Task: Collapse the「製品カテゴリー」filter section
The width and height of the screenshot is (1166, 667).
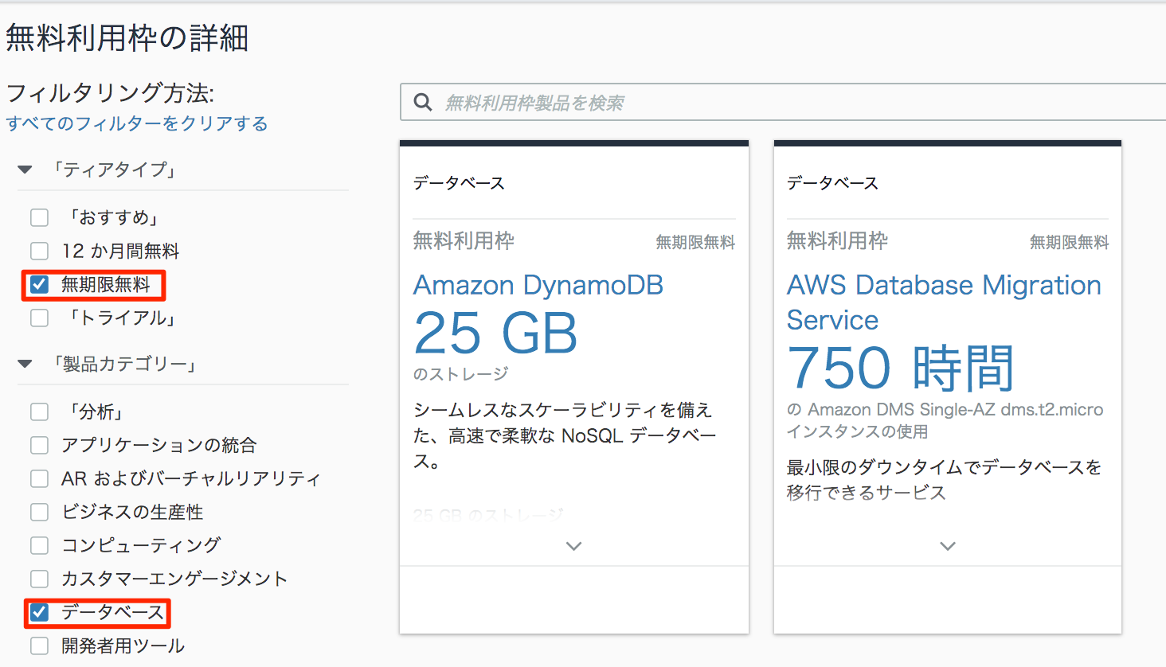Action: (25, 364)
